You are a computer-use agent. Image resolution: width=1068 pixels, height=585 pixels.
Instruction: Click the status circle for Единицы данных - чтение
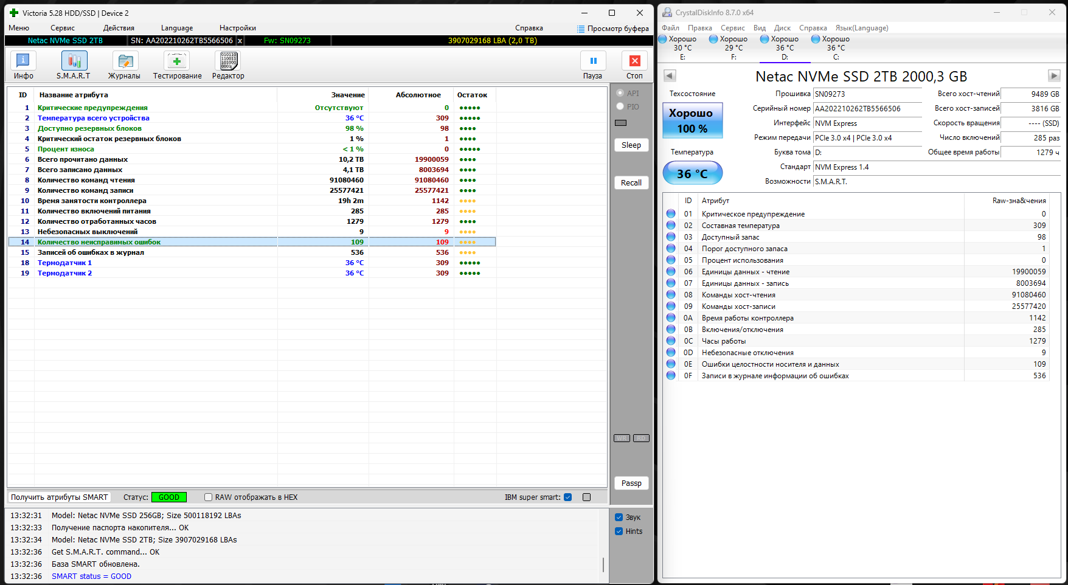coord(671,272)
